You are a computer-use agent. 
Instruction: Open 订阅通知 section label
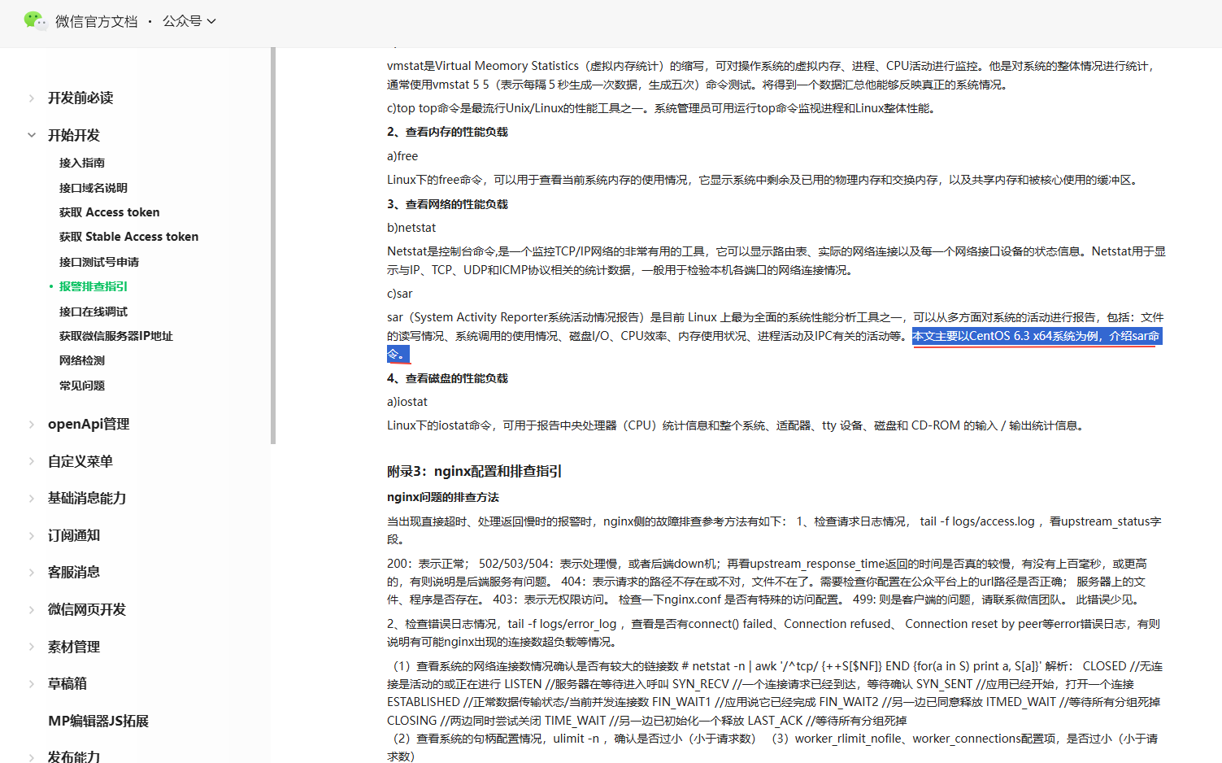(x=74, y=535)
